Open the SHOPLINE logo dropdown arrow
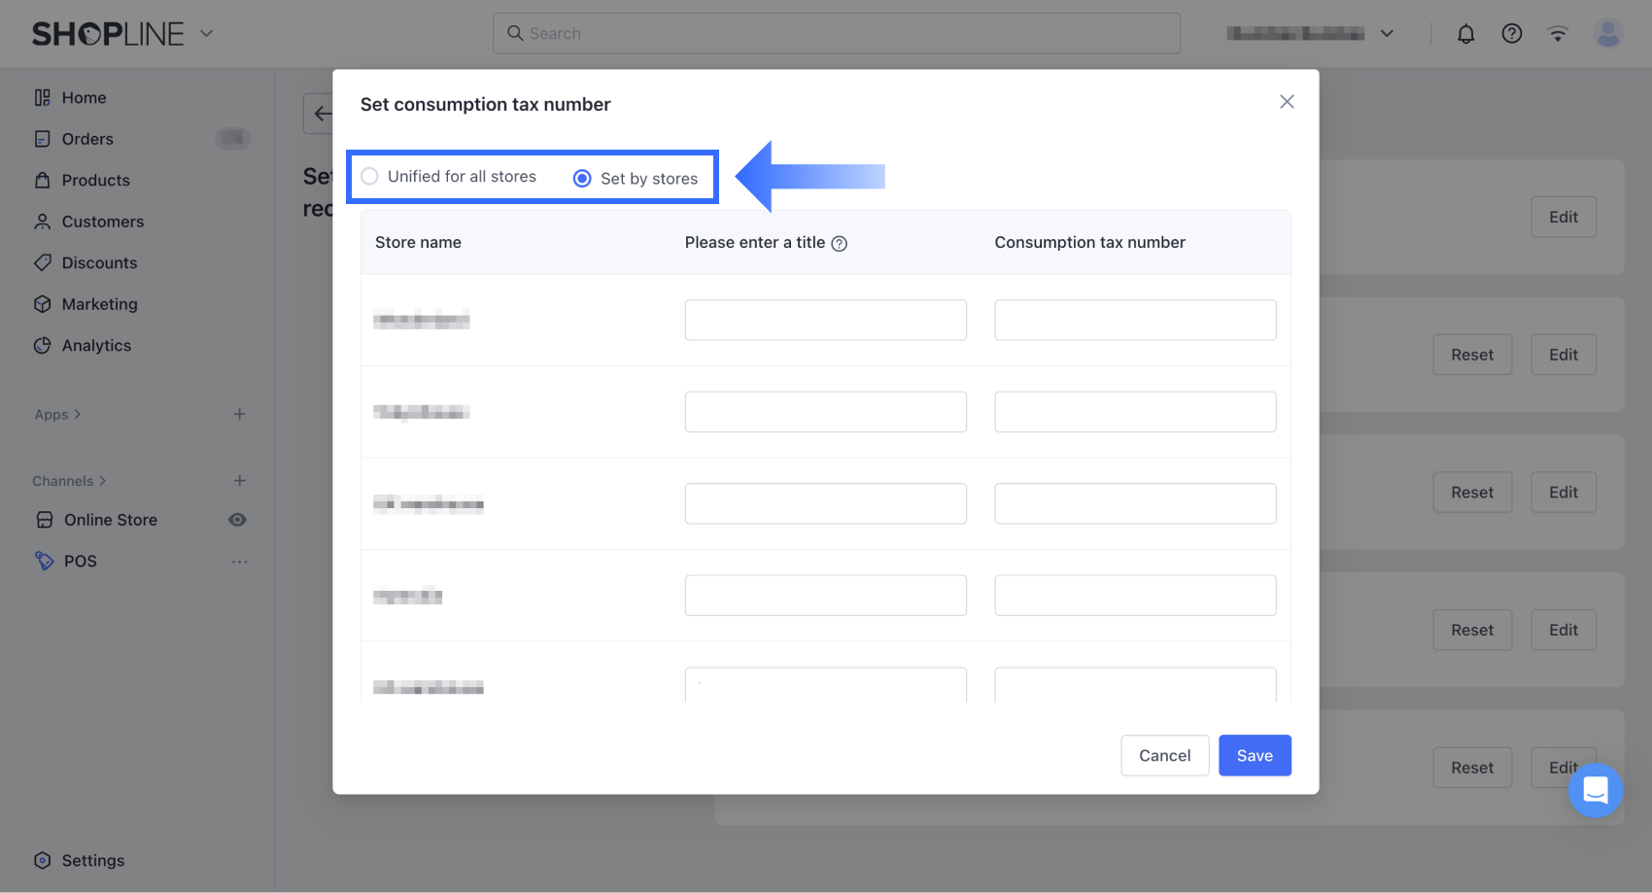Image resolution: width=1652 pixels, height=893 pixels. pos(206,33)
